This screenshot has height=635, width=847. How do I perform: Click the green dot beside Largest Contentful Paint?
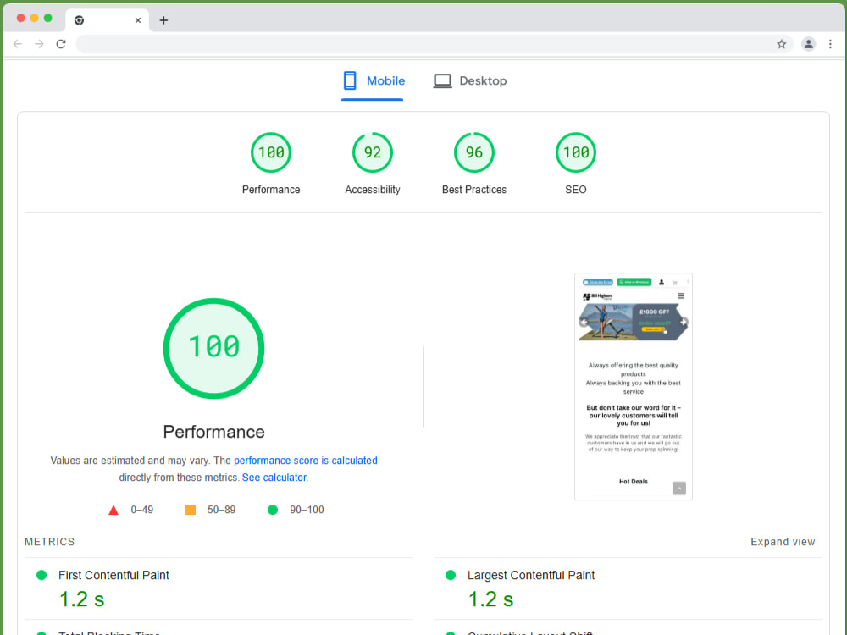451,575
